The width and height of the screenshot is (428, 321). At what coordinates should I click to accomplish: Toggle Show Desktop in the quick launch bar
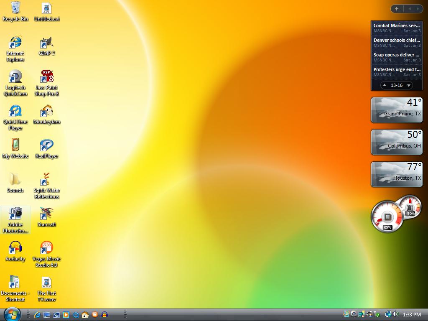pyautogui.click(x=46, y=315)
